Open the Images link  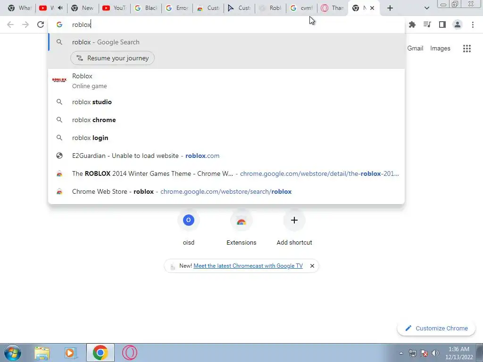coord(440,49)
